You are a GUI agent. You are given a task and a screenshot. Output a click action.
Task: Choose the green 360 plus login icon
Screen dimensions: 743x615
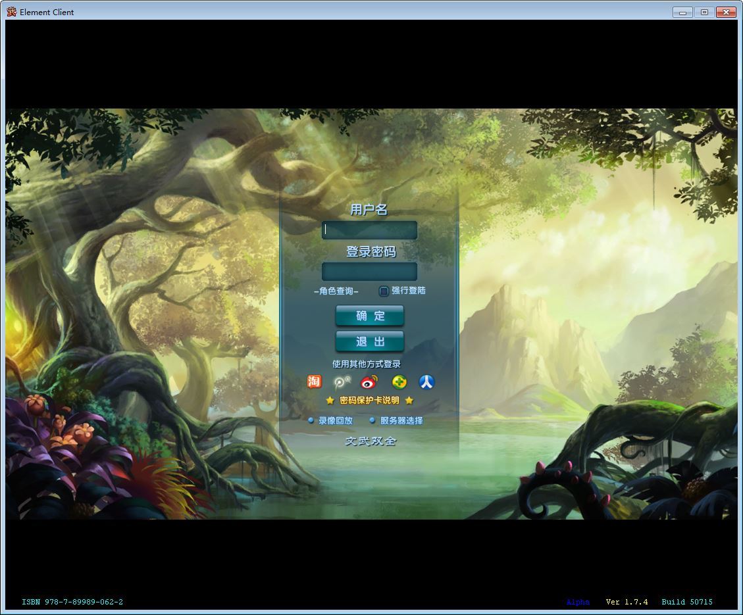(399, 382)
